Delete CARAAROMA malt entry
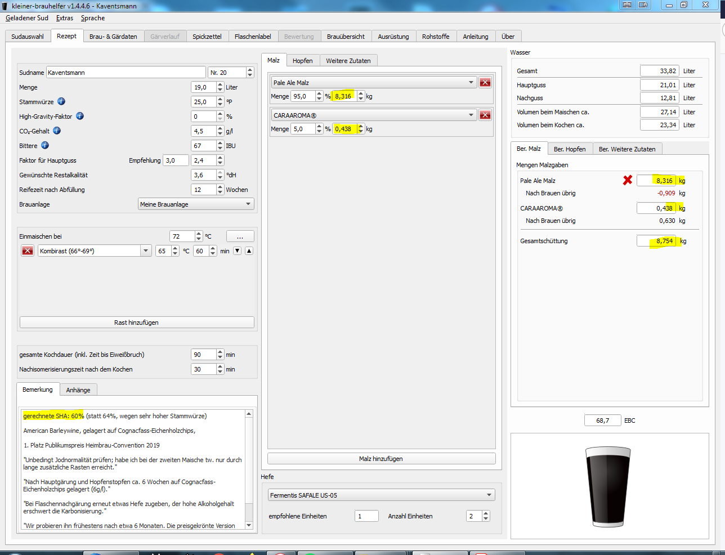Viewport: 725px width, 555px height. [485, 115]
